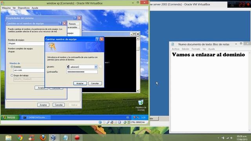Click the VirtualBox hard disk activity icon
This screenshot has width=251, height=141.
pos(100,122)
